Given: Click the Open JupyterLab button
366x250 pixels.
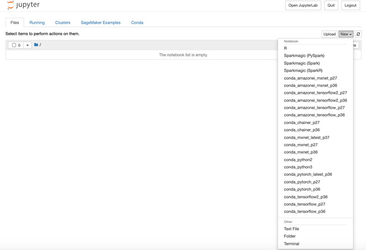Looking at the screenshot, I should click(x=303, y=5).
